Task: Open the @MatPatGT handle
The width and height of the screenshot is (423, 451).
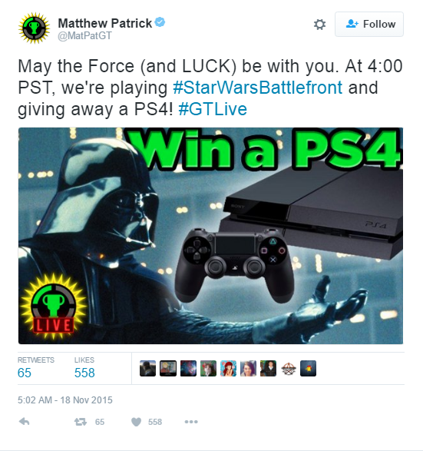Action: click(84, 35)
